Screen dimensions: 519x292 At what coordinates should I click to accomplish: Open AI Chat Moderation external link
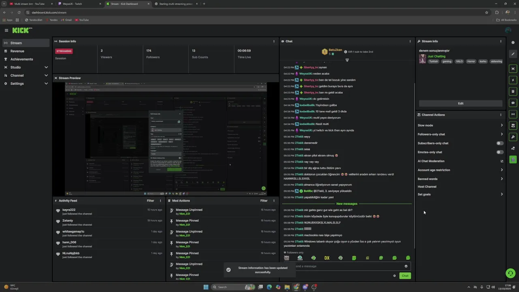pyautogui.click(x=502, y=161)
